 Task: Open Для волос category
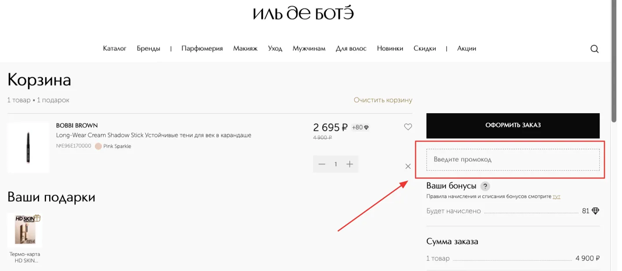point(351,48)
